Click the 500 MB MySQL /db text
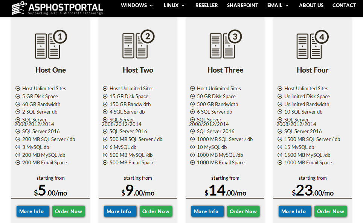Viewport: 363px width, 223px height. [x=131, y=155]
